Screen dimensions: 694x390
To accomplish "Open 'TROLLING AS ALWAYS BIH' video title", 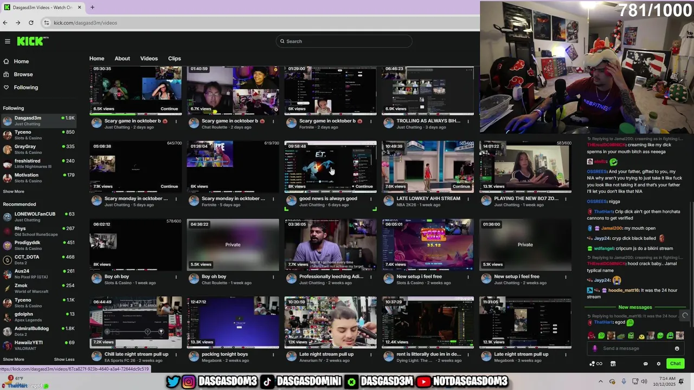I will coord(428,121).
